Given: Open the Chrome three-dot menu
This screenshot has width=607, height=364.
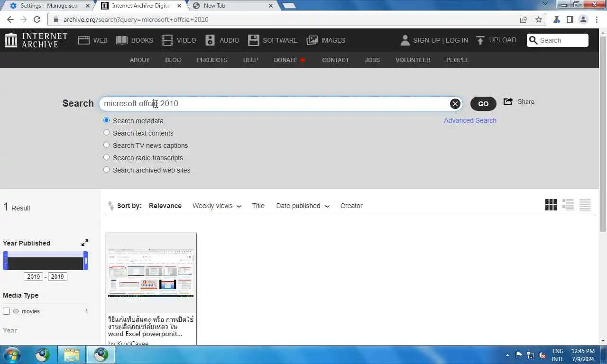Looking at the screenshot, I should pos(597,19).
